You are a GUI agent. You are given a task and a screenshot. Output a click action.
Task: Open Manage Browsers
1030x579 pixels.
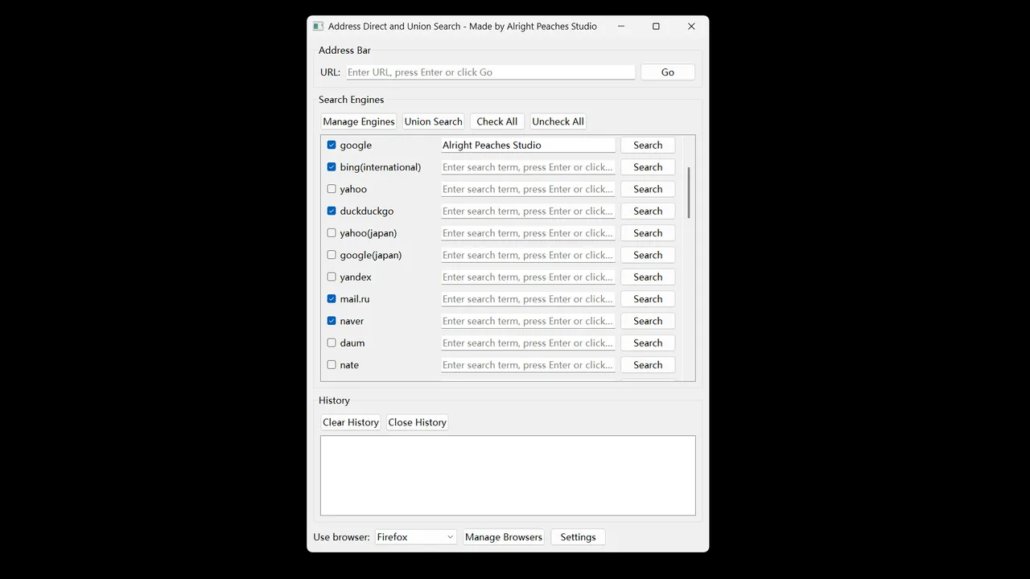tap(504, 537)
